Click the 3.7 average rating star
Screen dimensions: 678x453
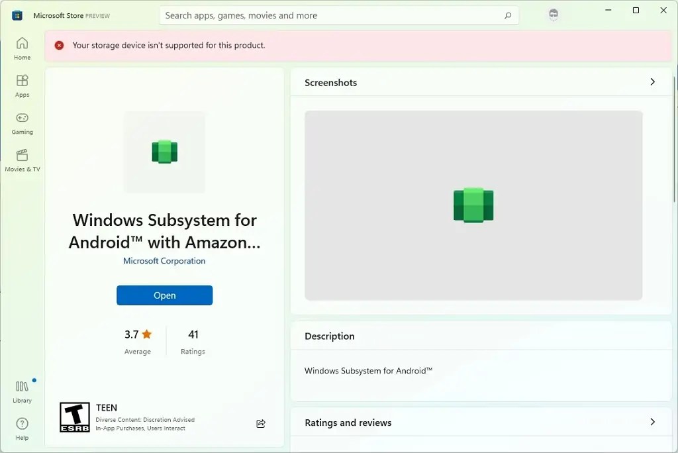[x=146, y=334]
